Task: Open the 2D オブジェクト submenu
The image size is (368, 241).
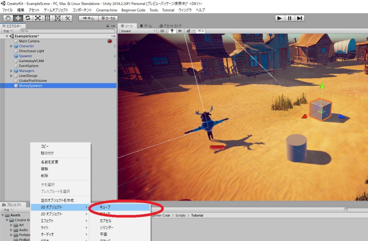Action: 60,214
